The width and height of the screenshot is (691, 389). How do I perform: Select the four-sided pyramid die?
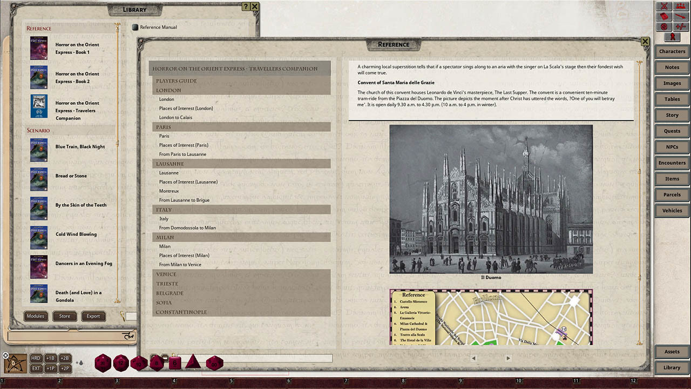193,363
